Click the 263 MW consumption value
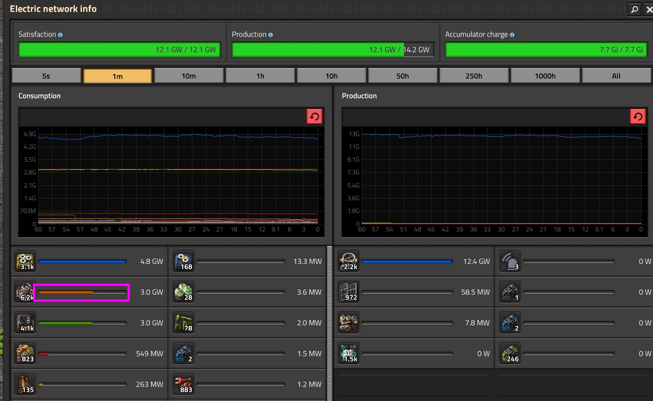The width and height of the screenshot is (653, 401). pyautogui.click(x=149, y=384)
